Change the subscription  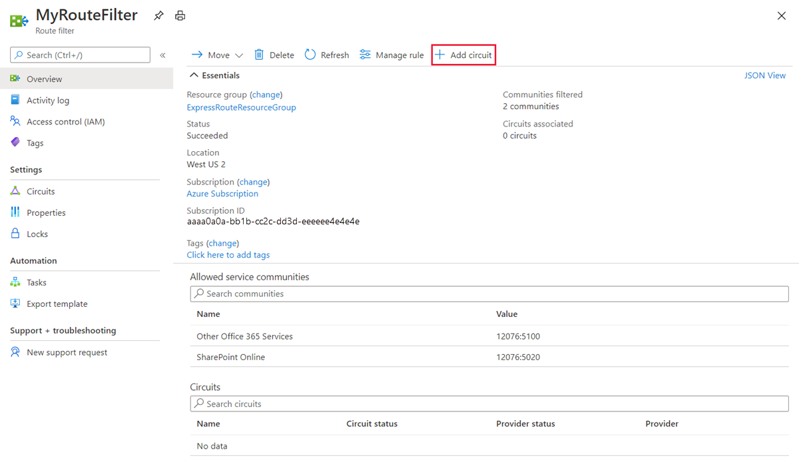pyautogui.click(x=253, y=181)
